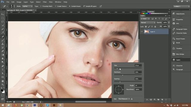Click the Hardness slider handle

point(123,75)
